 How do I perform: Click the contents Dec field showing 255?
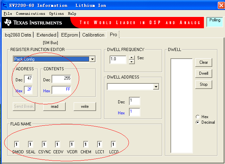click(61, 79)
